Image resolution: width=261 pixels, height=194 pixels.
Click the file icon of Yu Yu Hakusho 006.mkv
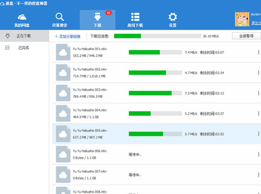pyautogui.click(x=63, y=154)
